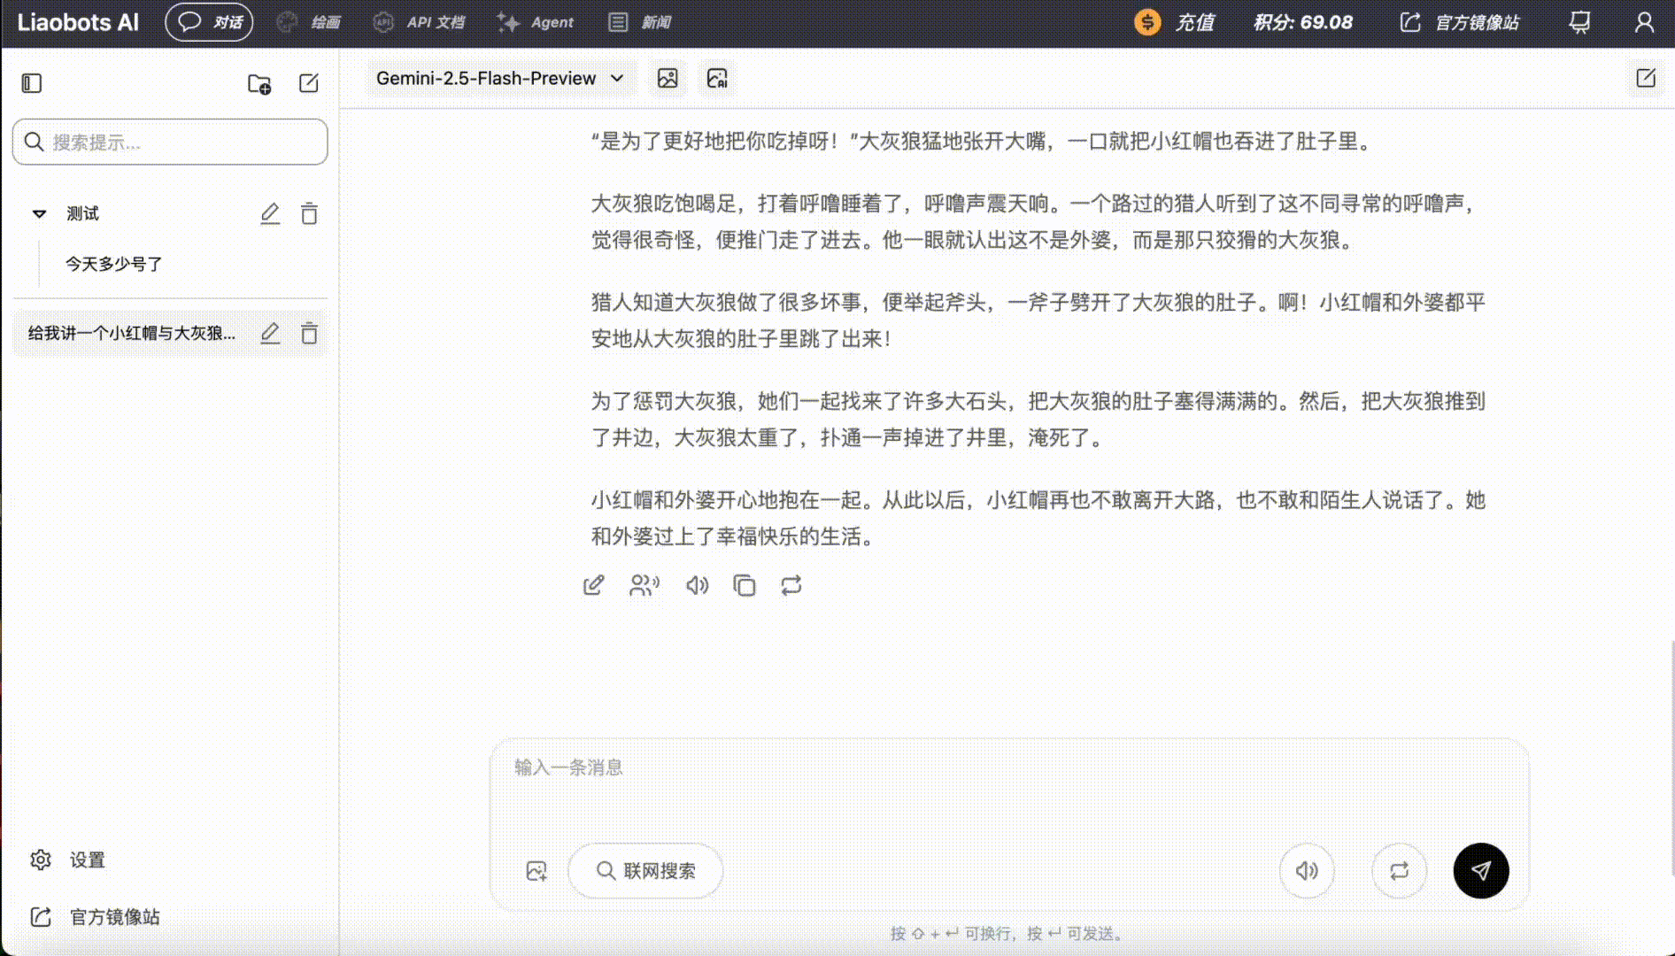Switch to the 对话 tab
Screen dimensions: 1675x956
tap(209, 22)
